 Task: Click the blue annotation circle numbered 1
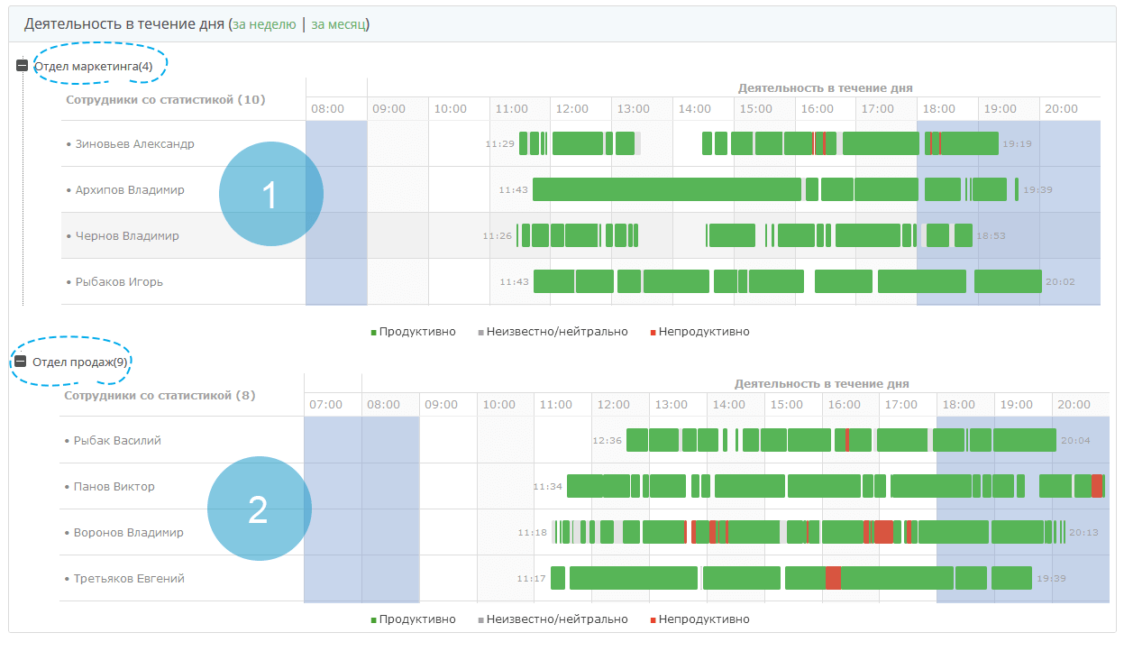pyautogui.click(x=270, y=195)
